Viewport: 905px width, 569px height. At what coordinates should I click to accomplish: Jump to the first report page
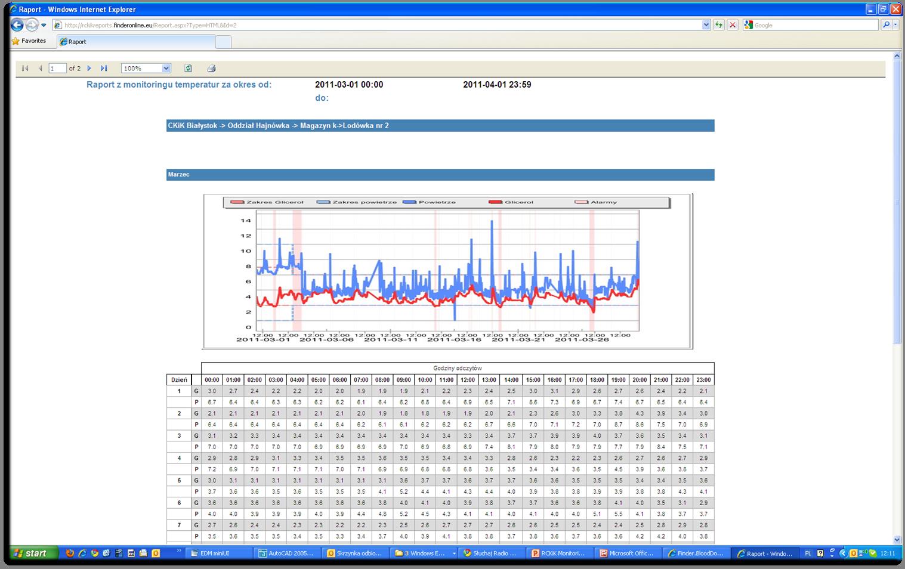(24, 68)
